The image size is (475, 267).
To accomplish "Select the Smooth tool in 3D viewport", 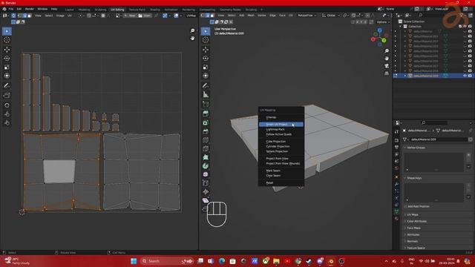I will pyautogui.click(x=206, y=174).
